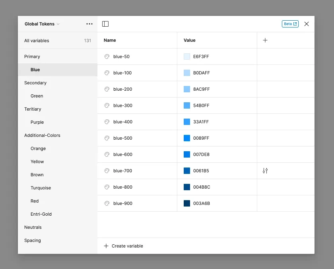The width and height of the screenshot is (334, 269).
Task: Open edit variable sliders icon for blue-700
Action: (265, 171)
